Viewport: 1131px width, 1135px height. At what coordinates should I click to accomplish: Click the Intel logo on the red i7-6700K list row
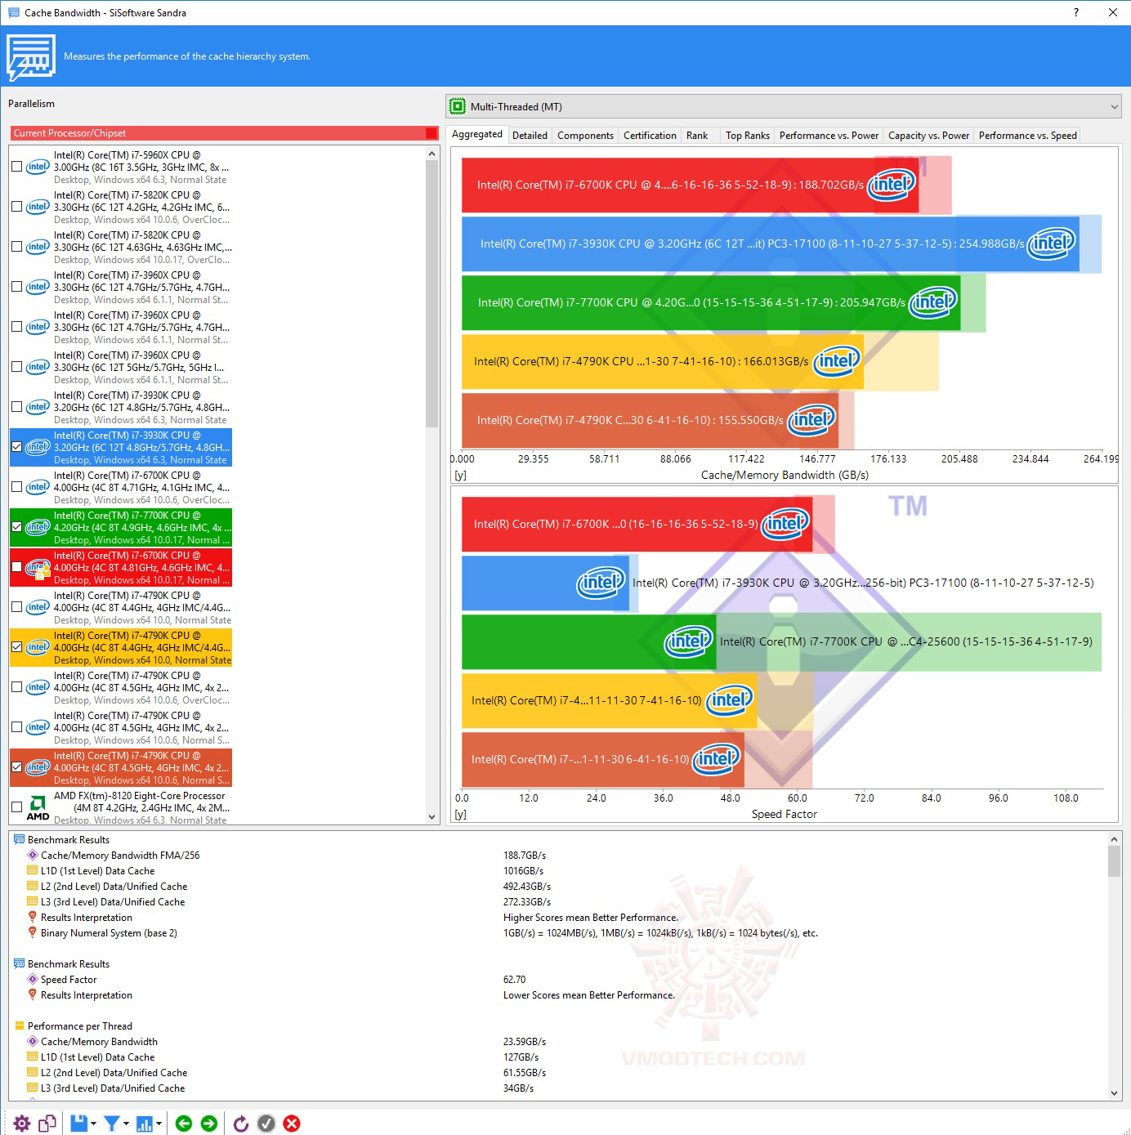[38, 567]
